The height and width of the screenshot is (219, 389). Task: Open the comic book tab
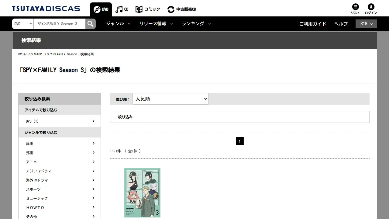[x=148, y=9]
